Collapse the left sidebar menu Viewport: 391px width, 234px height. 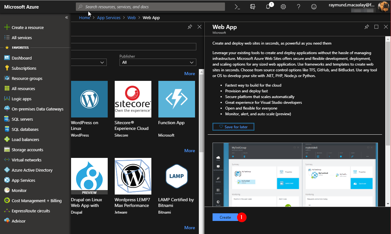point(67,18)
